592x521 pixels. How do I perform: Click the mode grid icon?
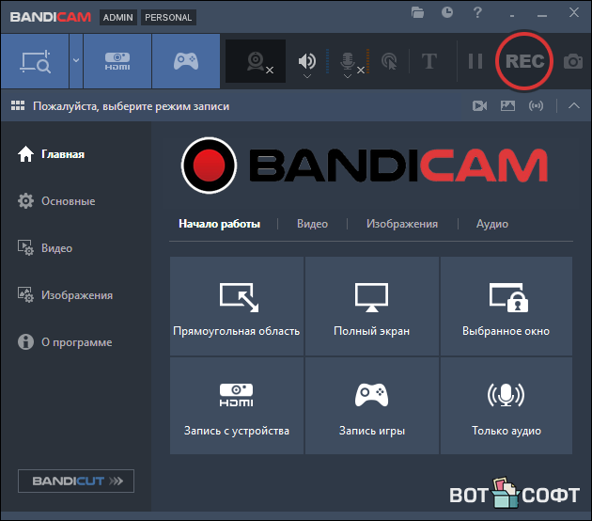(18, 105)
